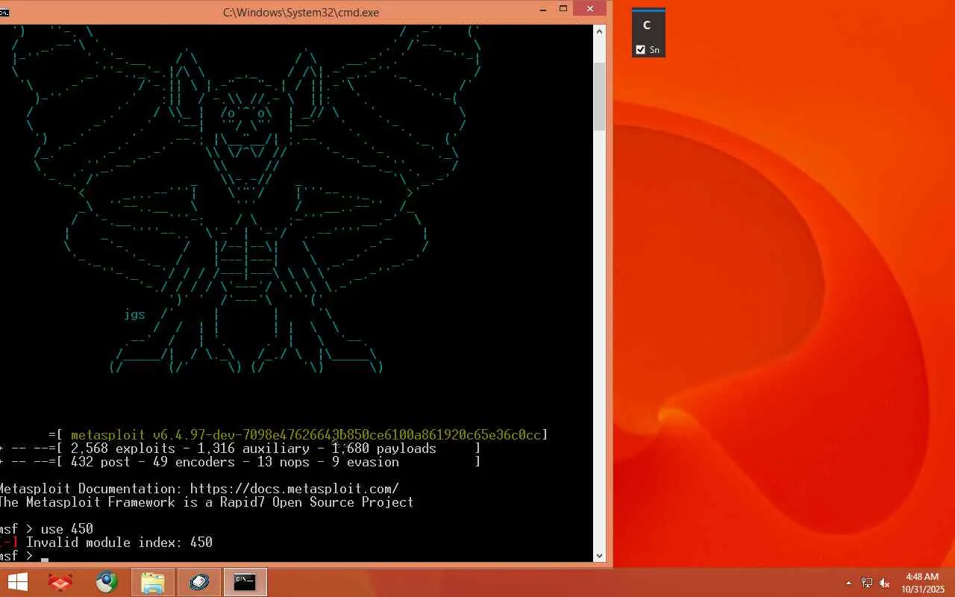Switch to the blue round app on the taskbar
This screenshot has width=955, height=597.
199,582
